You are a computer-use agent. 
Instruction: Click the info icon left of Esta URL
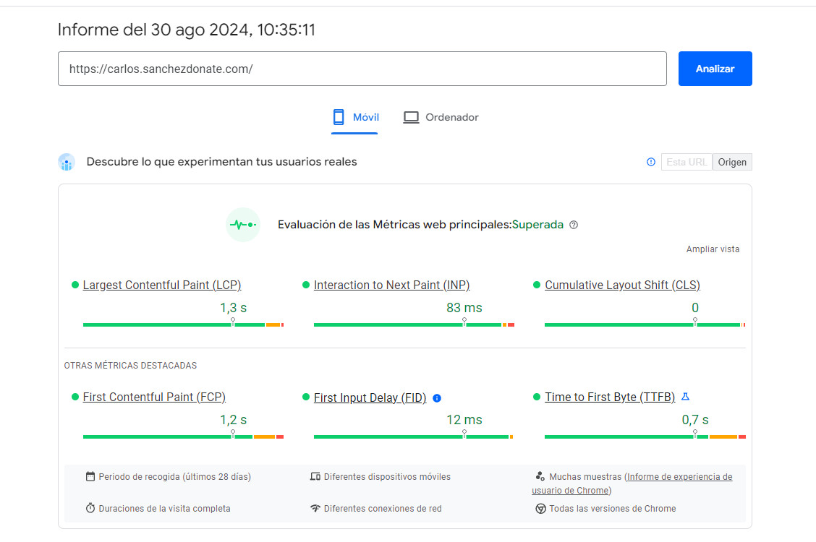coord(650,162)
